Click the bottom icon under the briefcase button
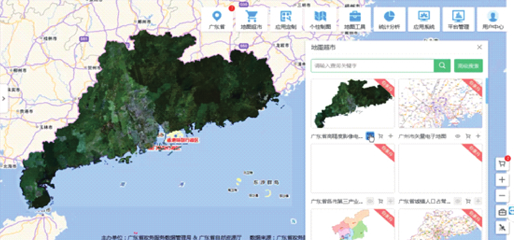The width and height of the screenshot is (514, 240). [502, 228]
